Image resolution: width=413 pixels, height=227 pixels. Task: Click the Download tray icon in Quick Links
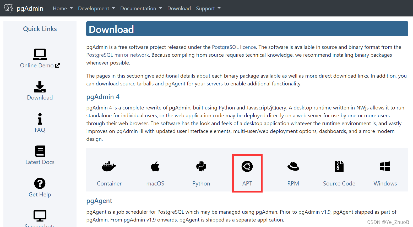click(40, 87)
